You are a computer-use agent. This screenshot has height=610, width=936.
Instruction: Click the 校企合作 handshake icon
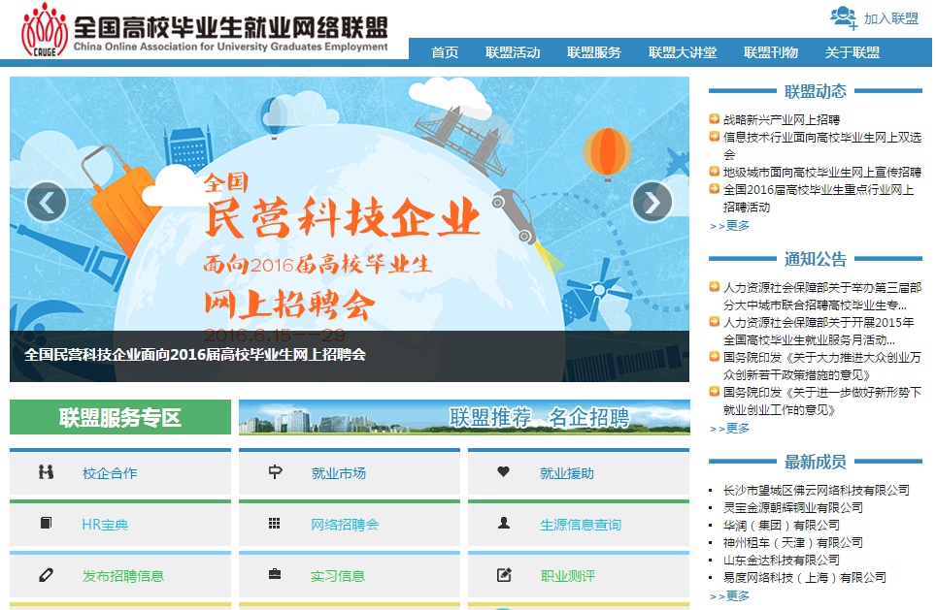tap(46, 472)
